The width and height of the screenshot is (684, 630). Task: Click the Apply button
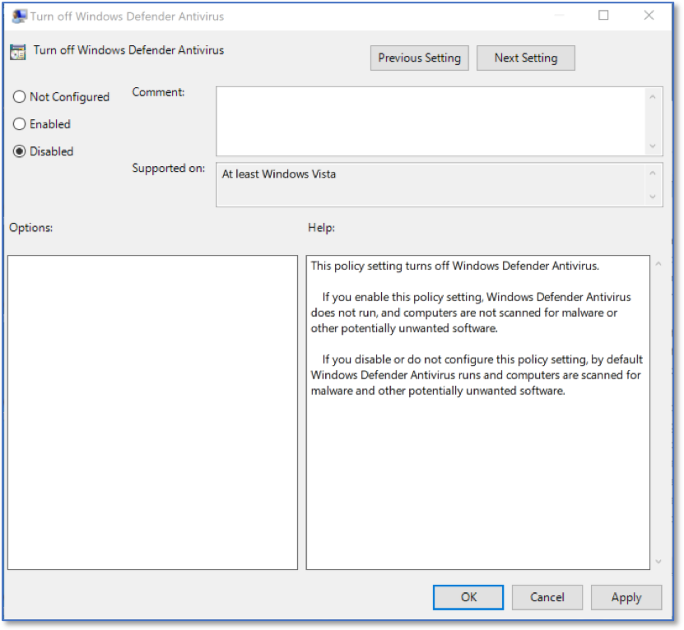(x=626, y=597)
